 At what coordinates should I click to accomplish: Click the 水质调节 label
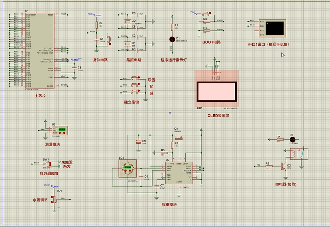coord(40,200)
